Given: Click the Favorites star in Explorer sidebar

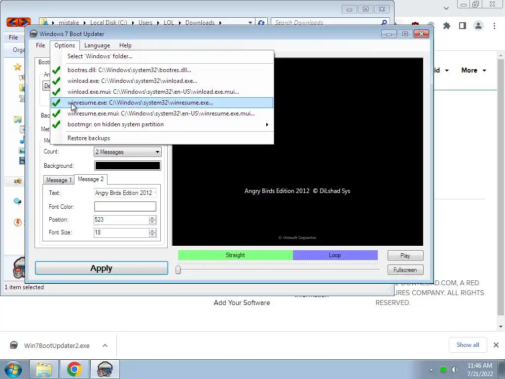Looking at the screenshot, I should pyautogui.click(x=17, y=67).
